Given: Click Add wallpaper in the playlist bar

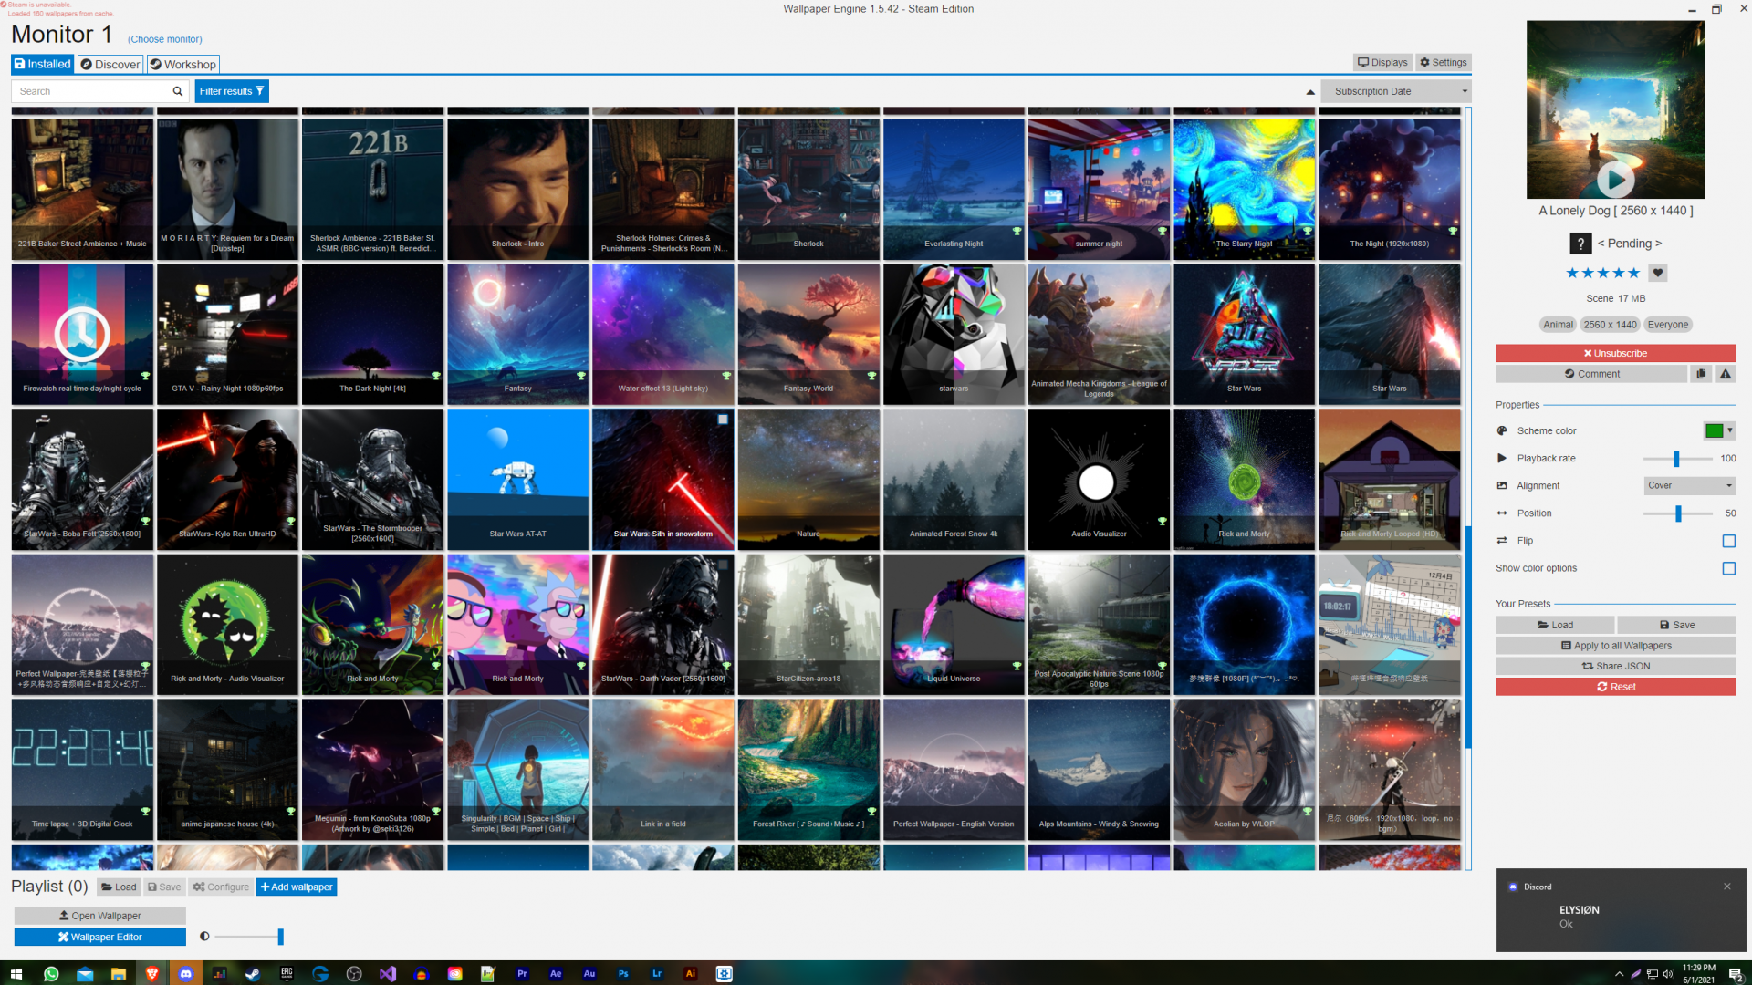Looking at the screenshot, I should [297, 887].
